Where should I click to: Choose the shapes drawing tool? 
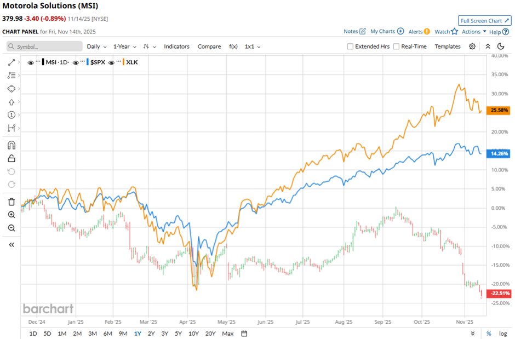point(12,89)
